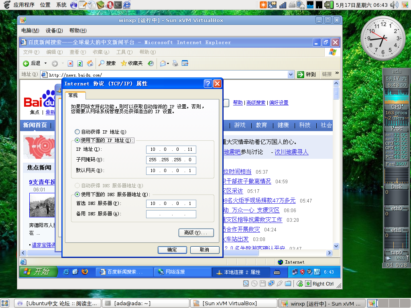The width and height of the screenshot is (411, 308).
Task: Click the IE horizontal scrollbar right arrow
Action: pyautogui.click(x=329, y=253)
